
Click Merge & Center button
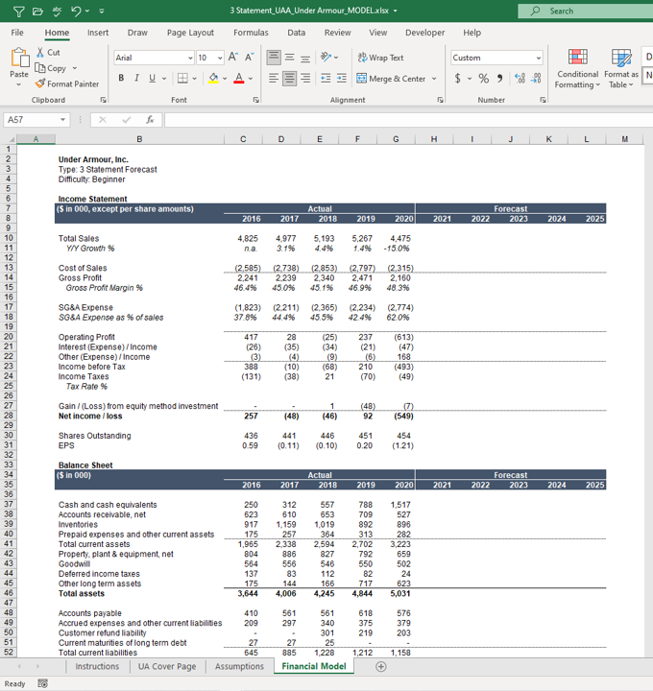pos(391,79)
